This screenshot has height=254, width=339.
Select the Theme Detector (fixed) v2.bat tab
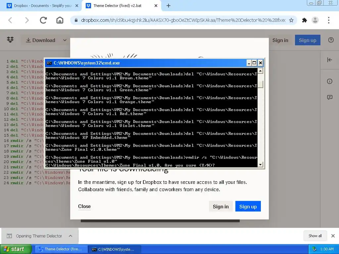click(x=121, y=6)
